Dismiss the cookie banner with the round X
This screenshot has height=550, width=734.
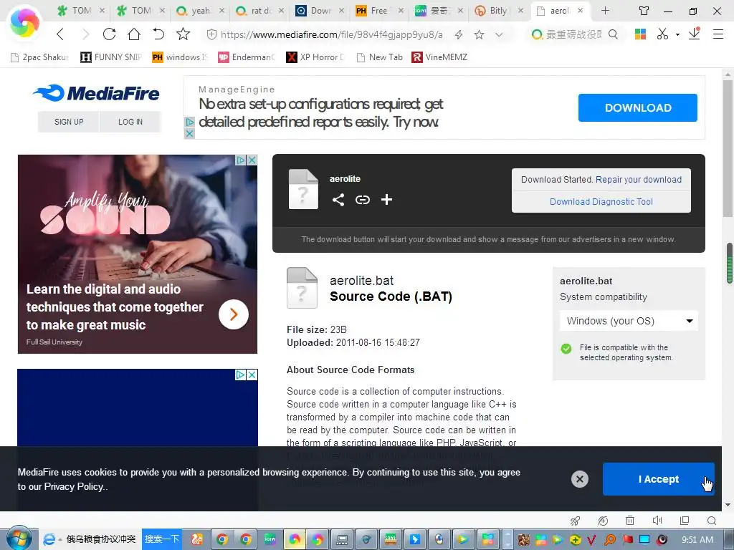pyautogui.click(x=579, y=479)
